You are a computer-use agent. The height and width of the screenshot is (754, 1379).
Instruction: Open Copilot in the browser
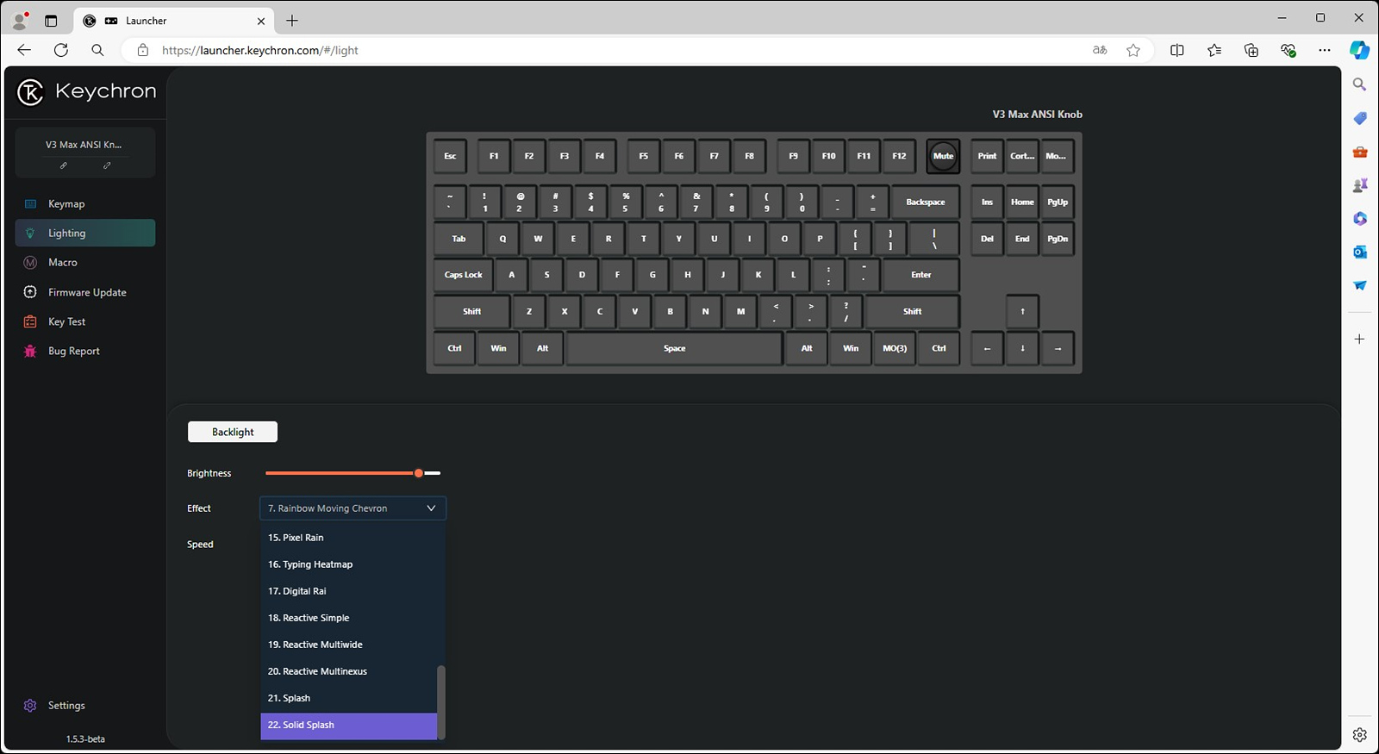pyautogui.click(x=1359, y=50)
